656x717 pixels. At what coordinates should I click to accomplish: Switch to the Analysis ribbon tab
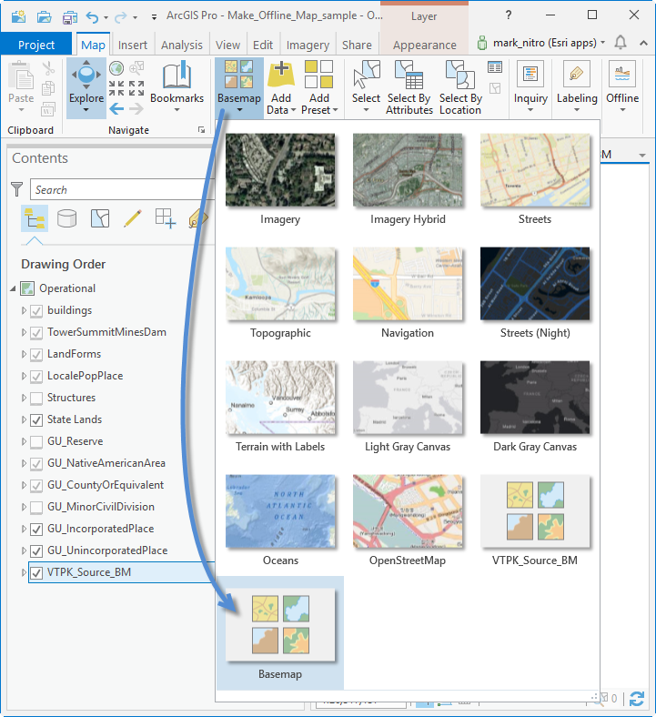click(x=181, y=45)
